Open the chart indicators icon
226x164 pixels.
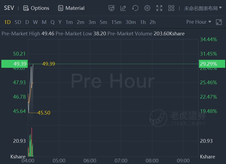coord(111,8)
